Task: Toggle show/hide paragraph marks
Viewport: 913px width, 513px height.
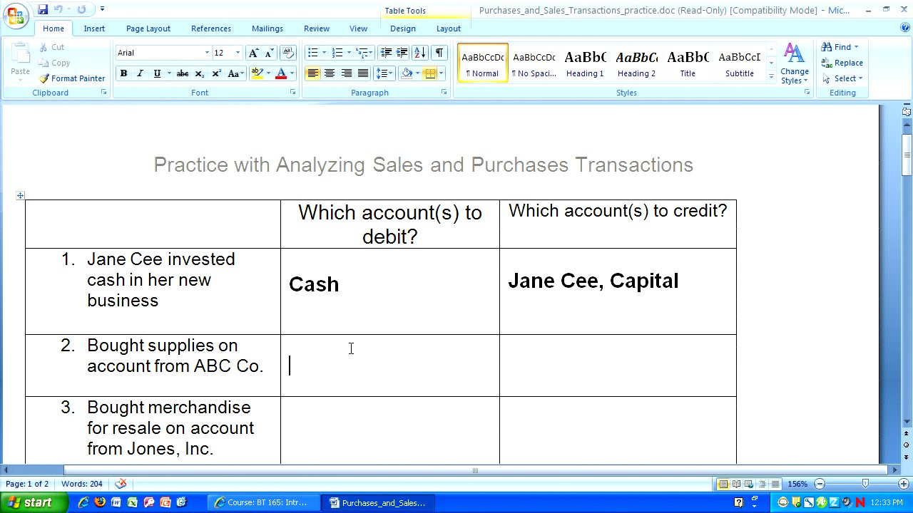Action: click(x=439, y=53)
